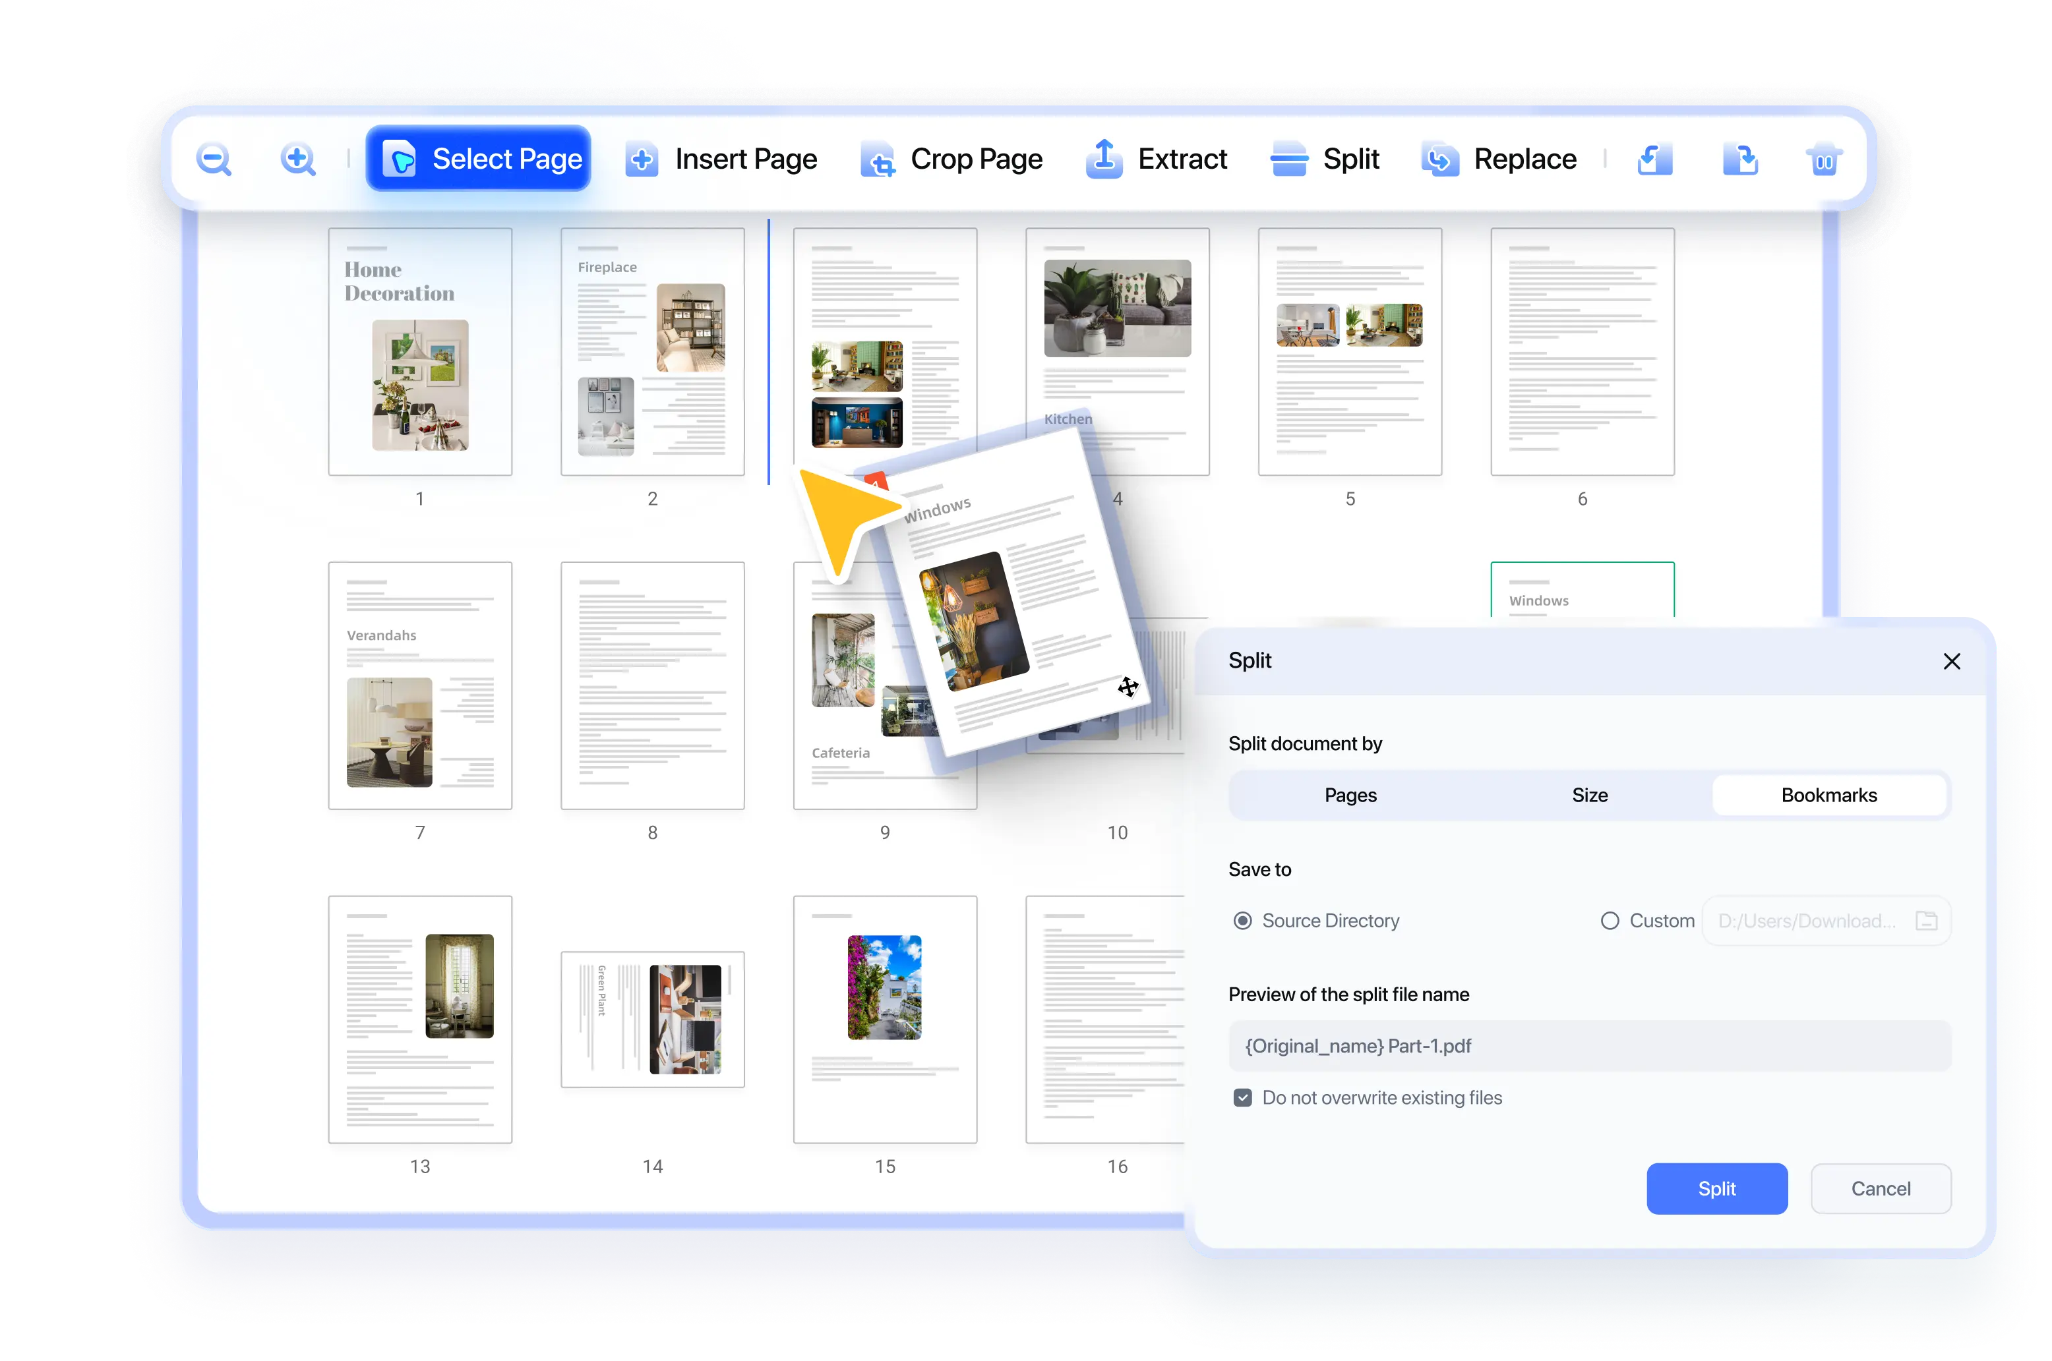The width and height of the screenshot is (2052, 1361).
Task: Open the custom folder path picker
Action: [1928, 920]
